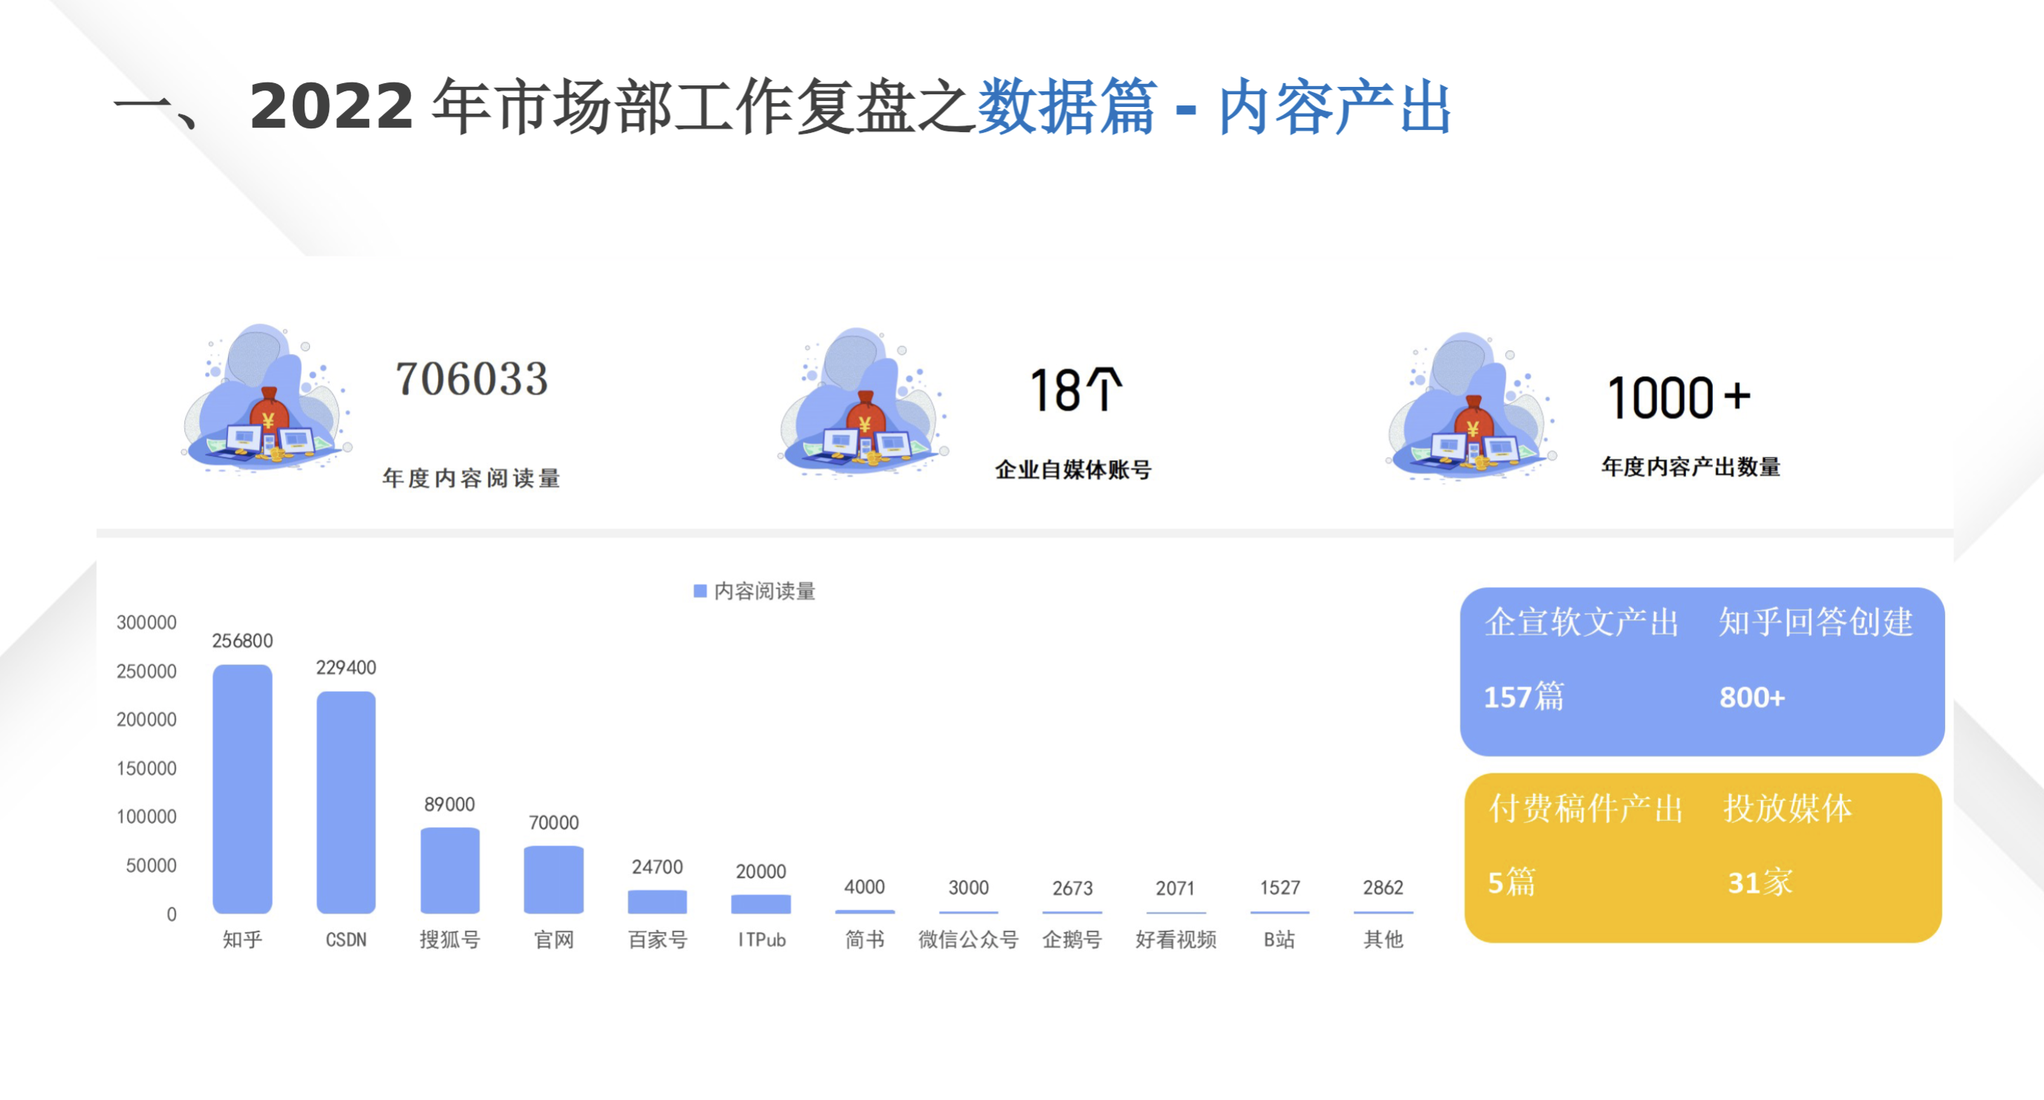Click the value 157篇
Image resolution: width=2044 pixels, height=1100 pixels.
(x=1523, y=697)
